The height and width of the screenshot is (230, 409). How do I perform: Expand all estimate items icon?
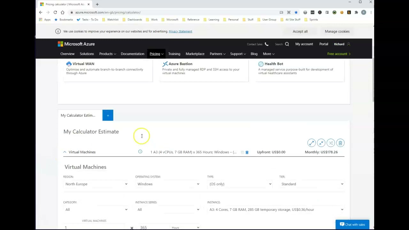tap(312, 143)
